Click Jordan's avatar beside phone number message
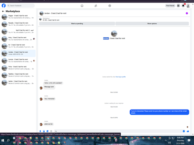194x145 pixels. point(41,124)
